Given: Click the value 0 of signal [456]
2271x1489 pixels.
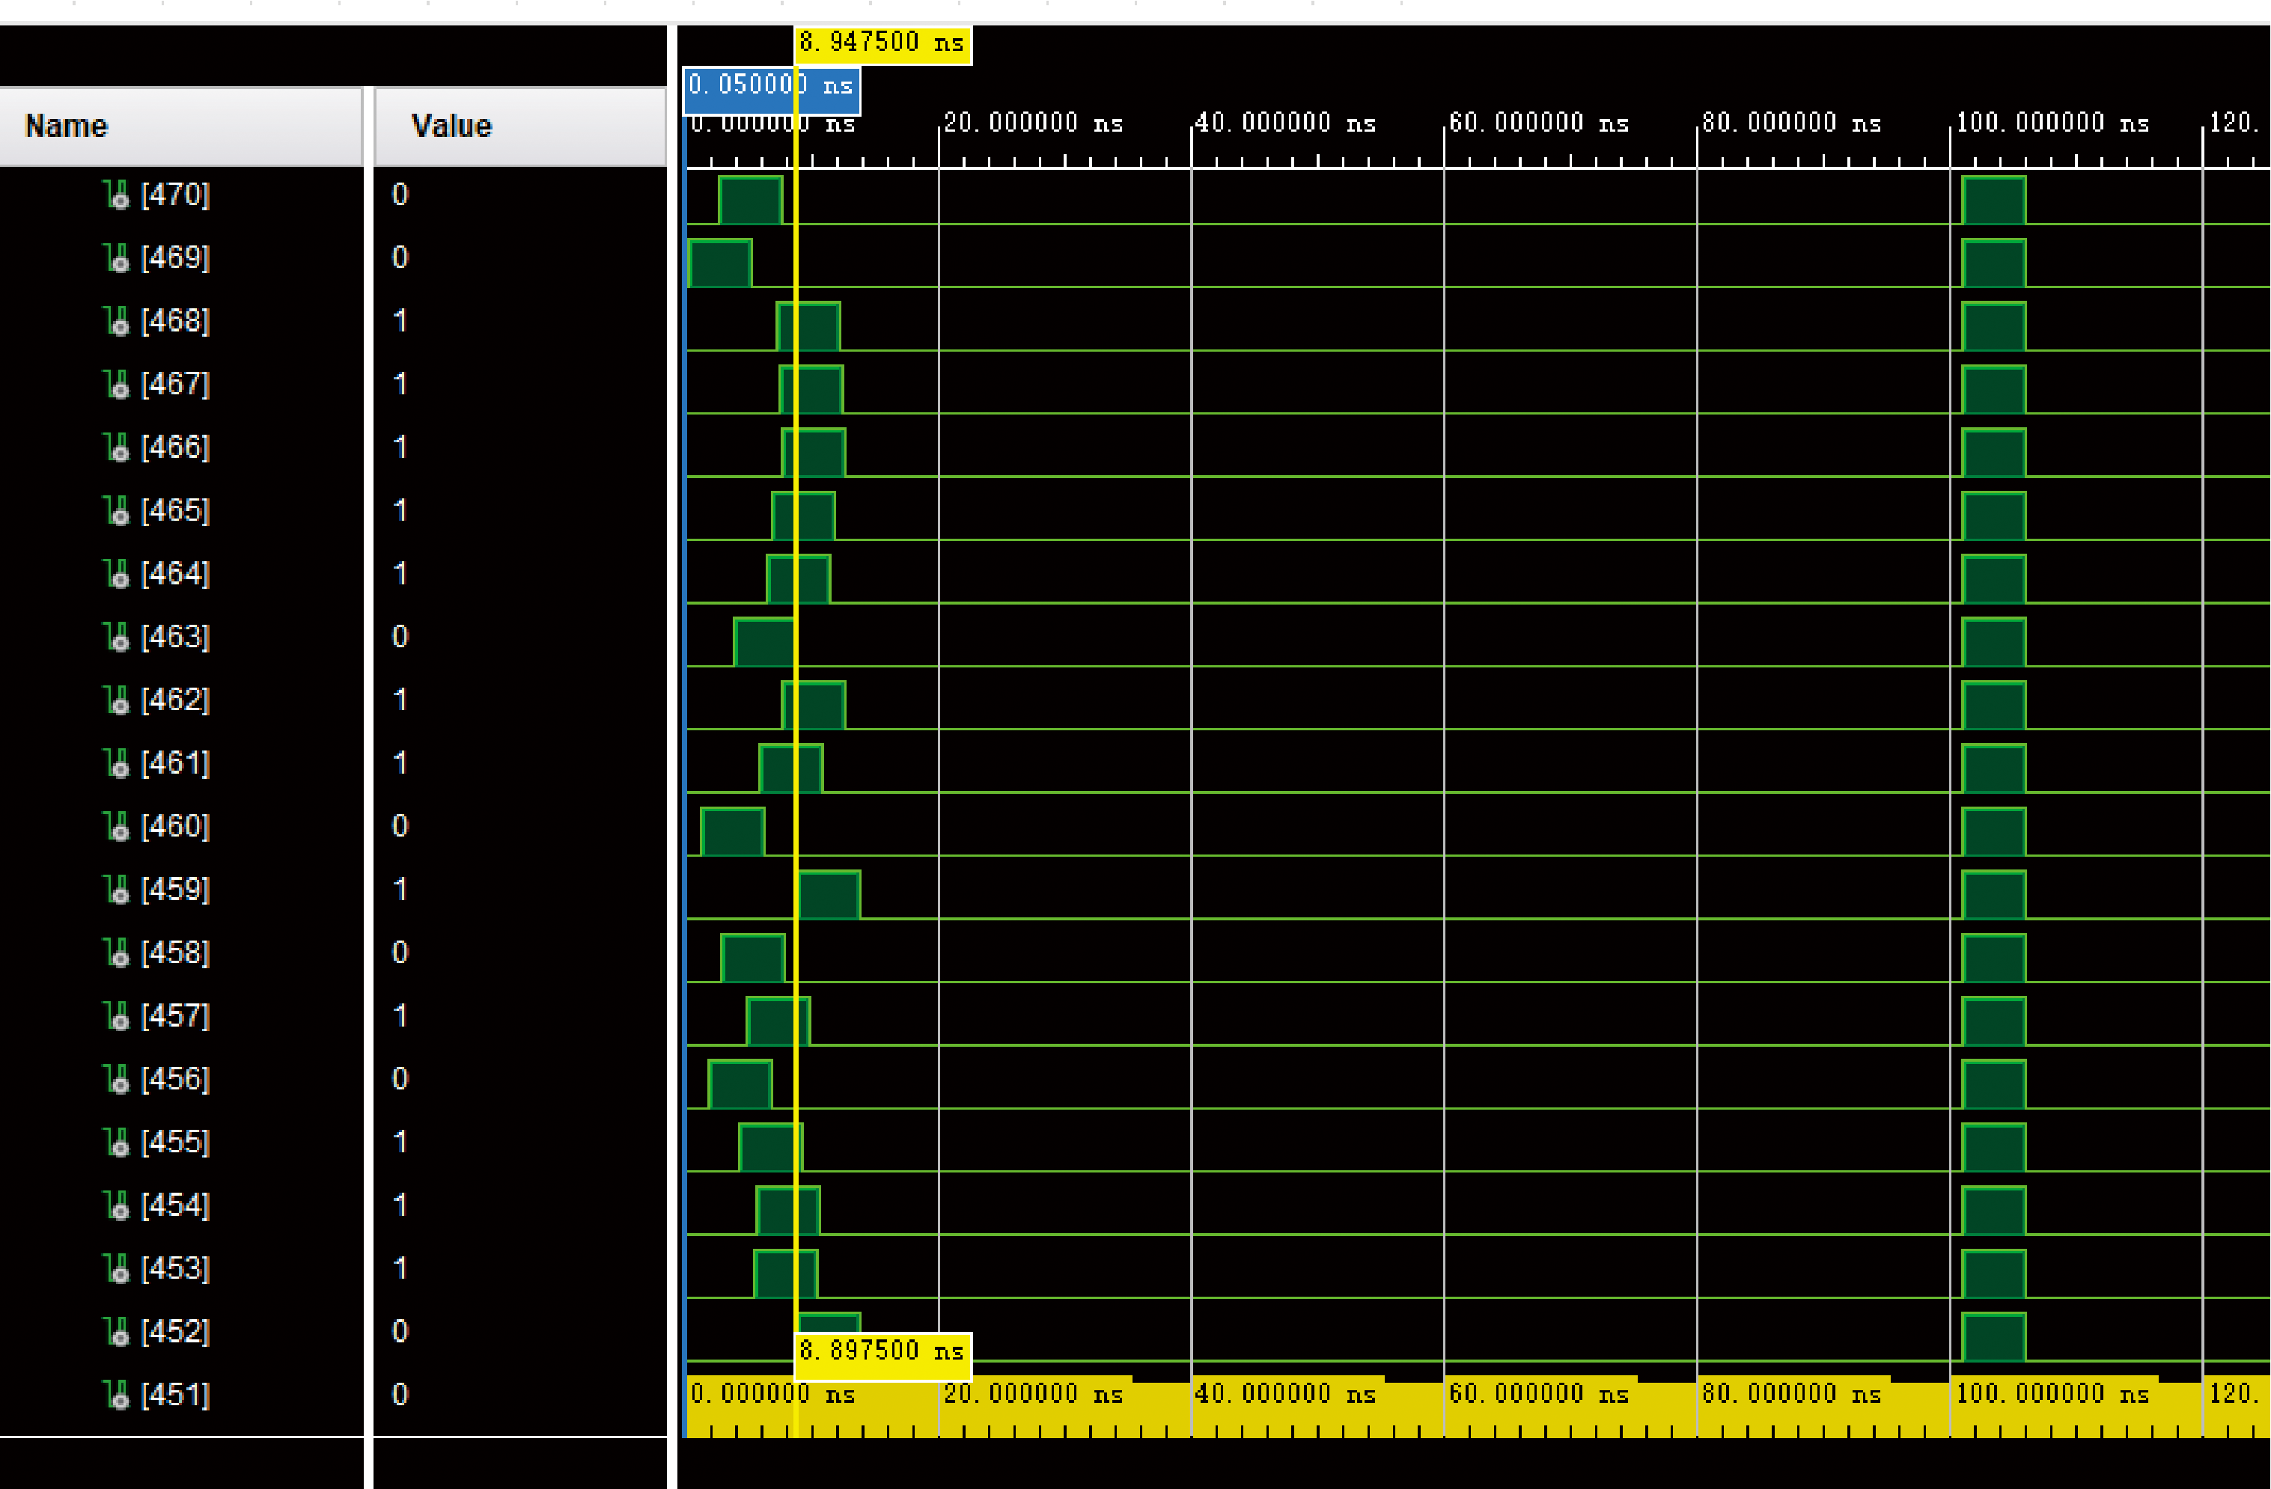Looking at the screenshot, I should (x=400, y=1079).
